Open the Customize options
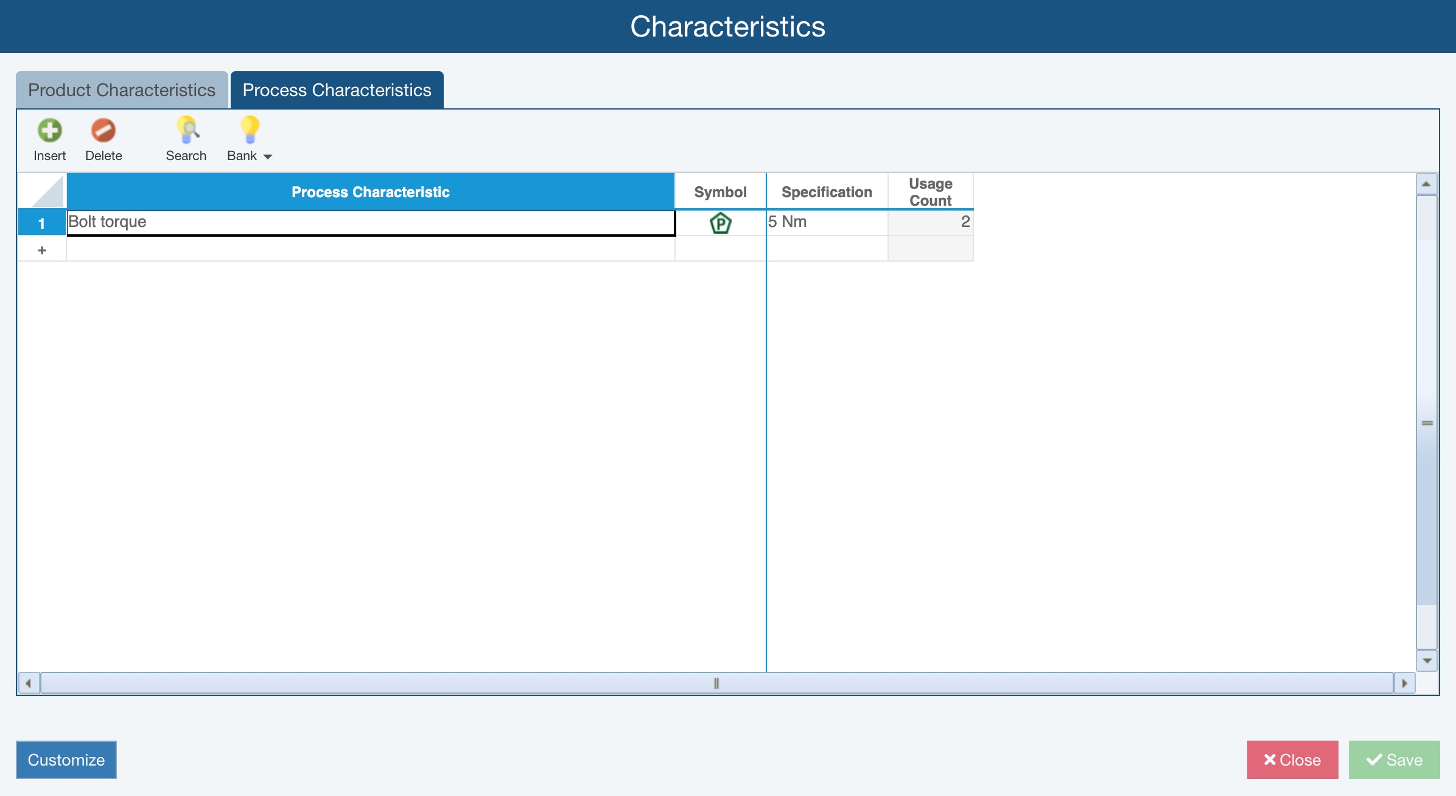Image resolution: width=1456 pixels, height=796 pixels. (66, 759)
